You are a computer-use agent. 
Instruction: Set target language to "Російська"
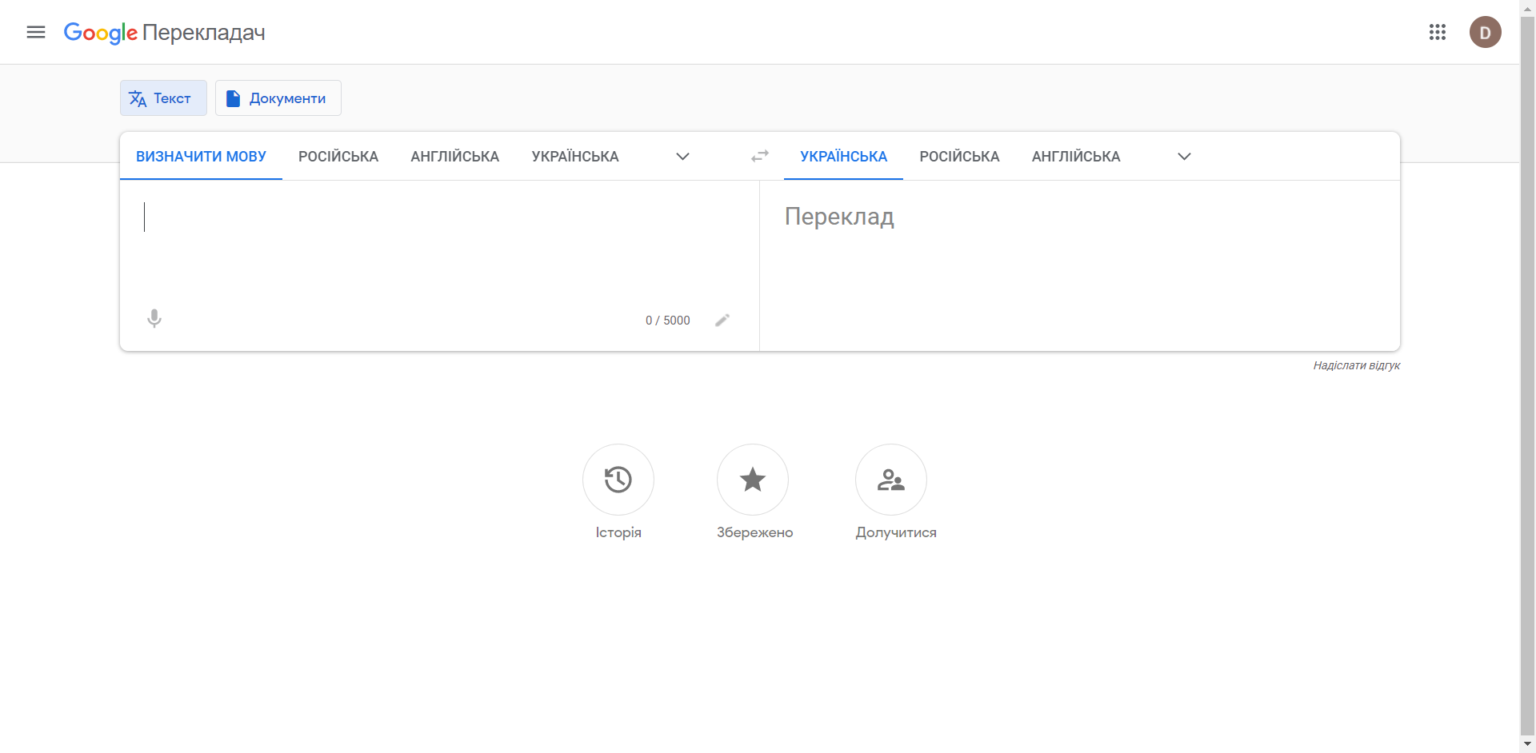click(959, 156)
